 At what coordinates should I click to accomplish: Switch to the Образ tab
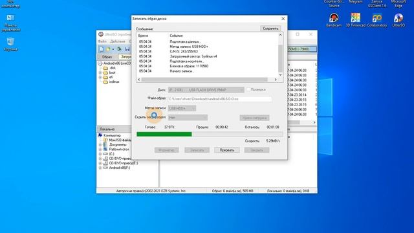tap(107, 57)
